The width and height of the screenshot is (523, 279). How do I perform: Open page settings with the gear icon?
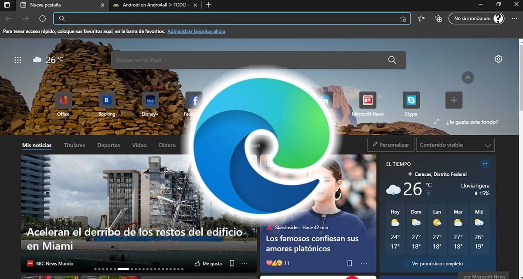[498, 58]
